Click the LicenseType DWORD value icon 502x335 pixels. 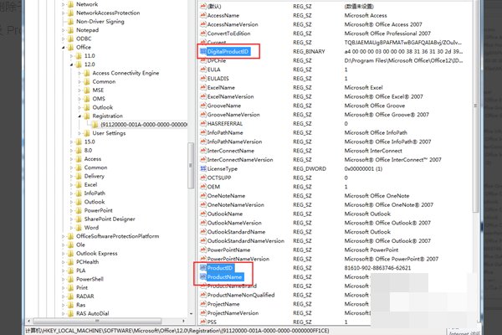tap(202, 168)
